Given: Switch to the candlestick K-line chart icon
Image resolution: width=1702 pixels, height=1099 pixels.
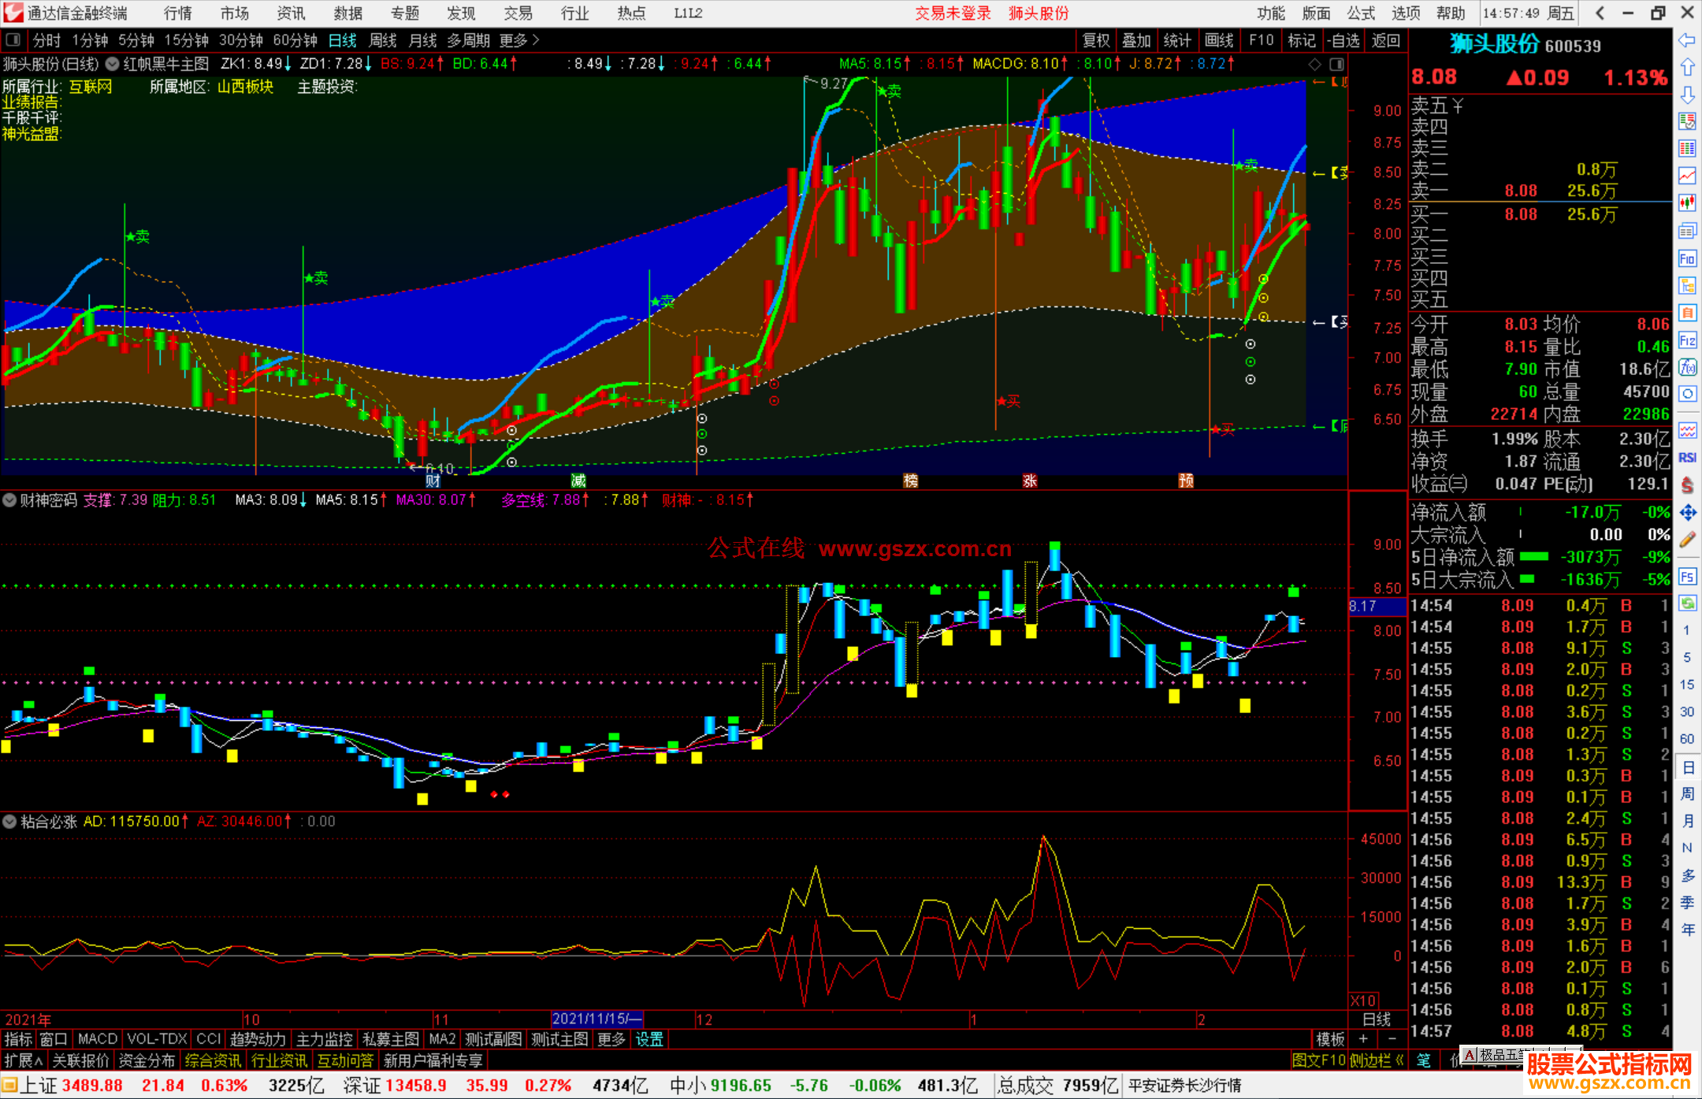Looking at the screenshot, I should point(1687,203).
